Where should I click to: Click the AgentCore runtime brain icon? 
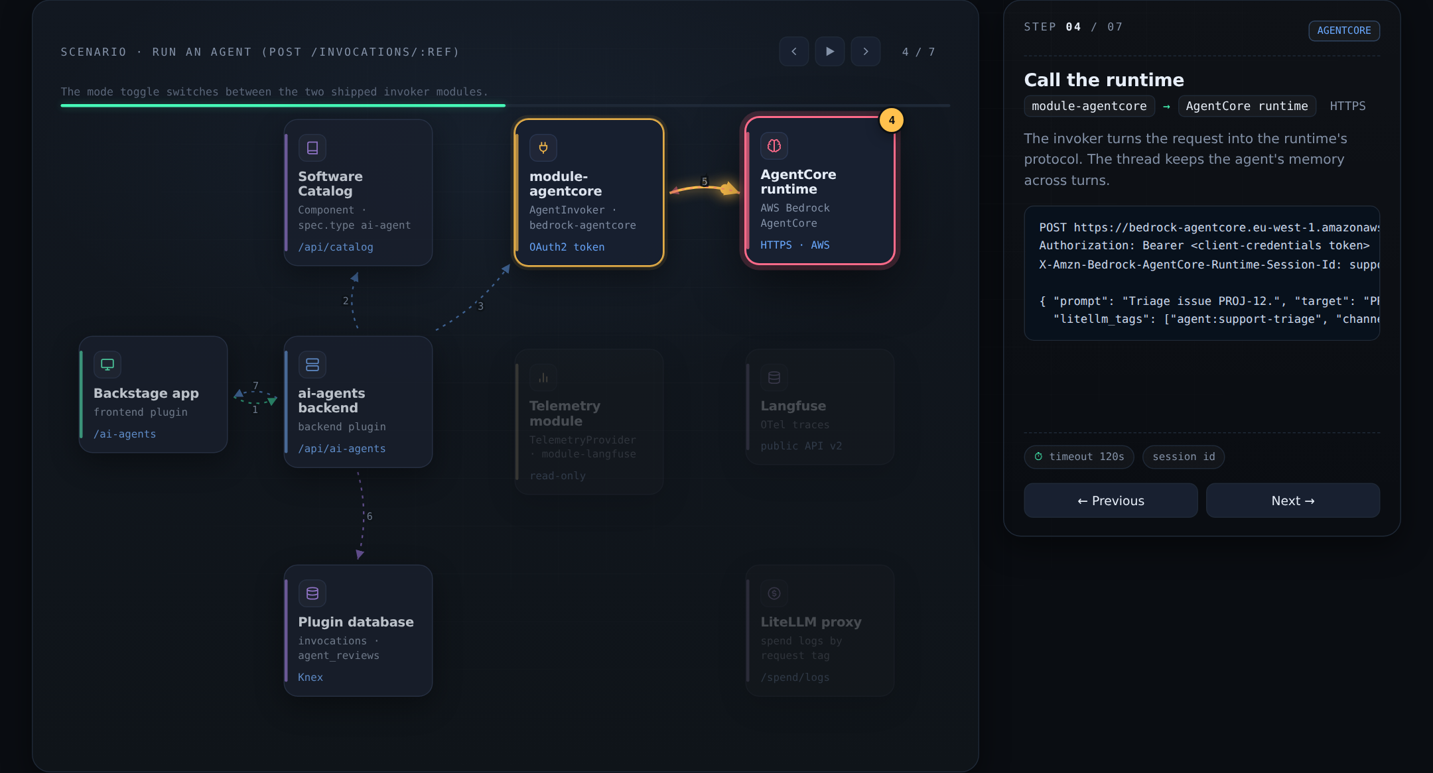click(774, 146)
